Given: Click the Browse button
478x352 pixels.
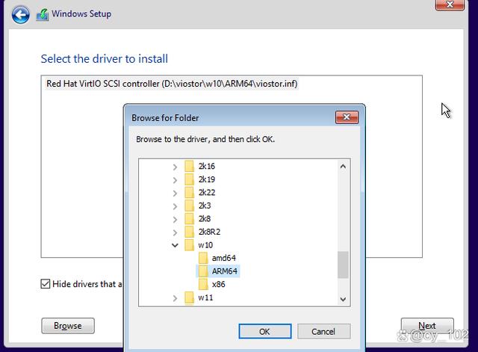Looking at the screenshot, I should pyautogui.click(x=68, y=326).
